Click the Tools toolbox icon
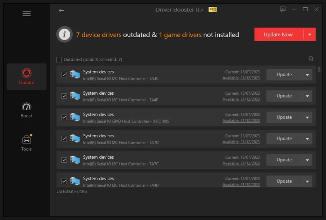 27,140
